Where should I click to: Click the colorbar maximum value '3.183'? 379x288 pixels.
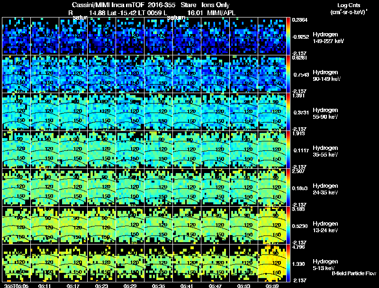click(x=298, y=209)
